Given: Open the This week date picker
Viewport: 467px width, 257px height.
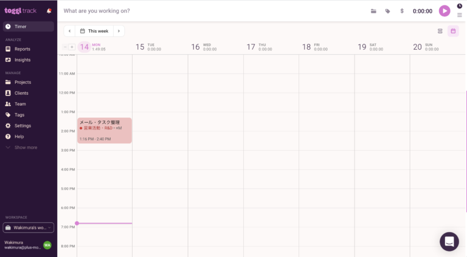Looking at the screenshot, I should coord(94,31).
